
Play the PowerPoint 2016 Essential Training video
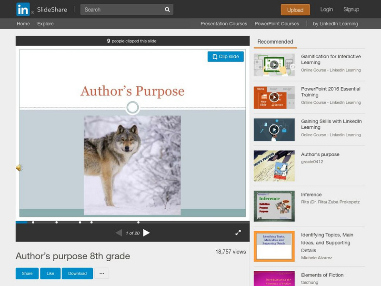click(274, 97)
